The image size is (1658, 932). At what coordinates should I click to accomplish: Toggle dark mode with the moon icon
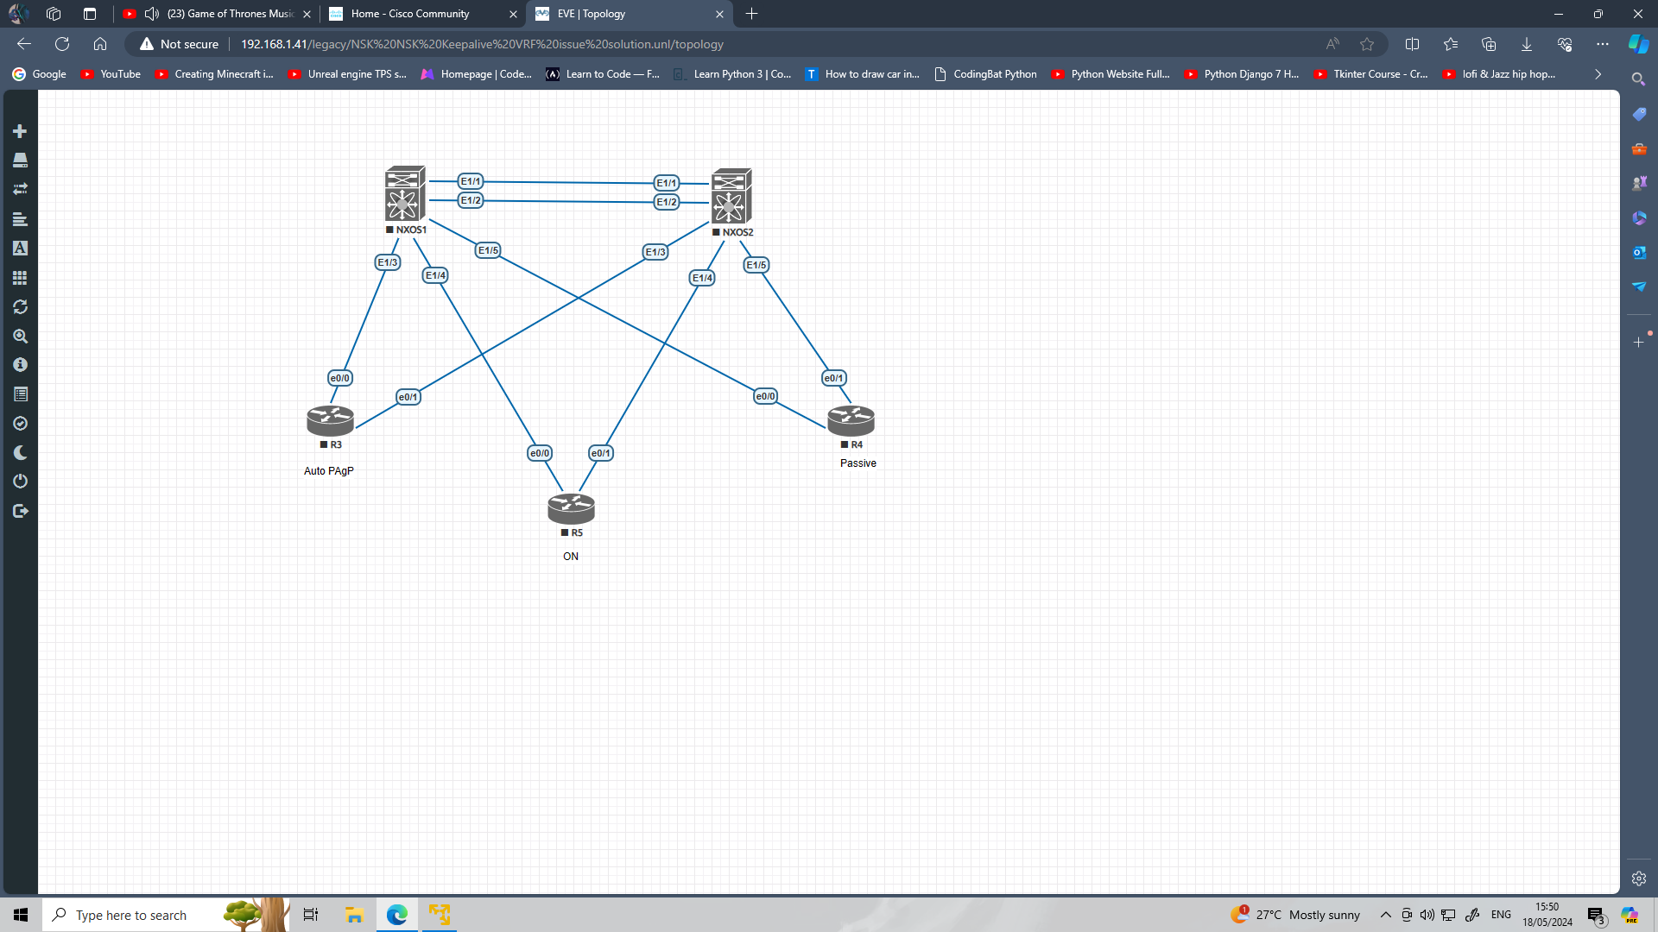click(20, 451)
